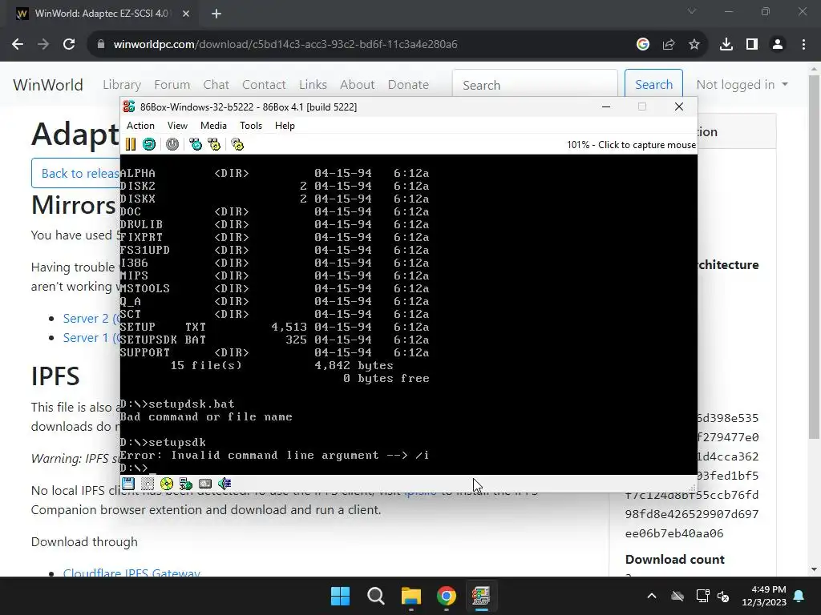Share this page icon
This screenshot has width=821, height=615.
(x=668, y=45)
